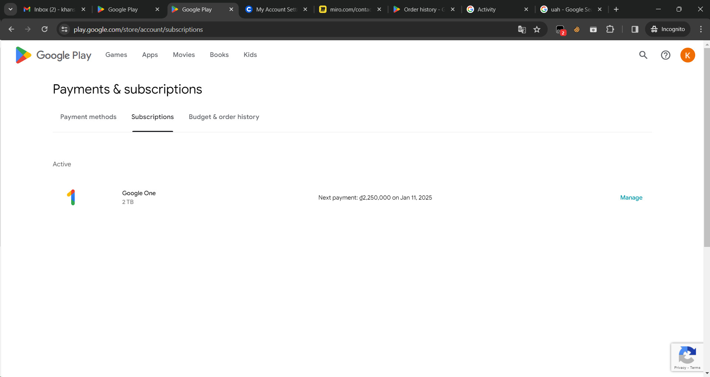Toggle the browser side panel

point(635,29)
